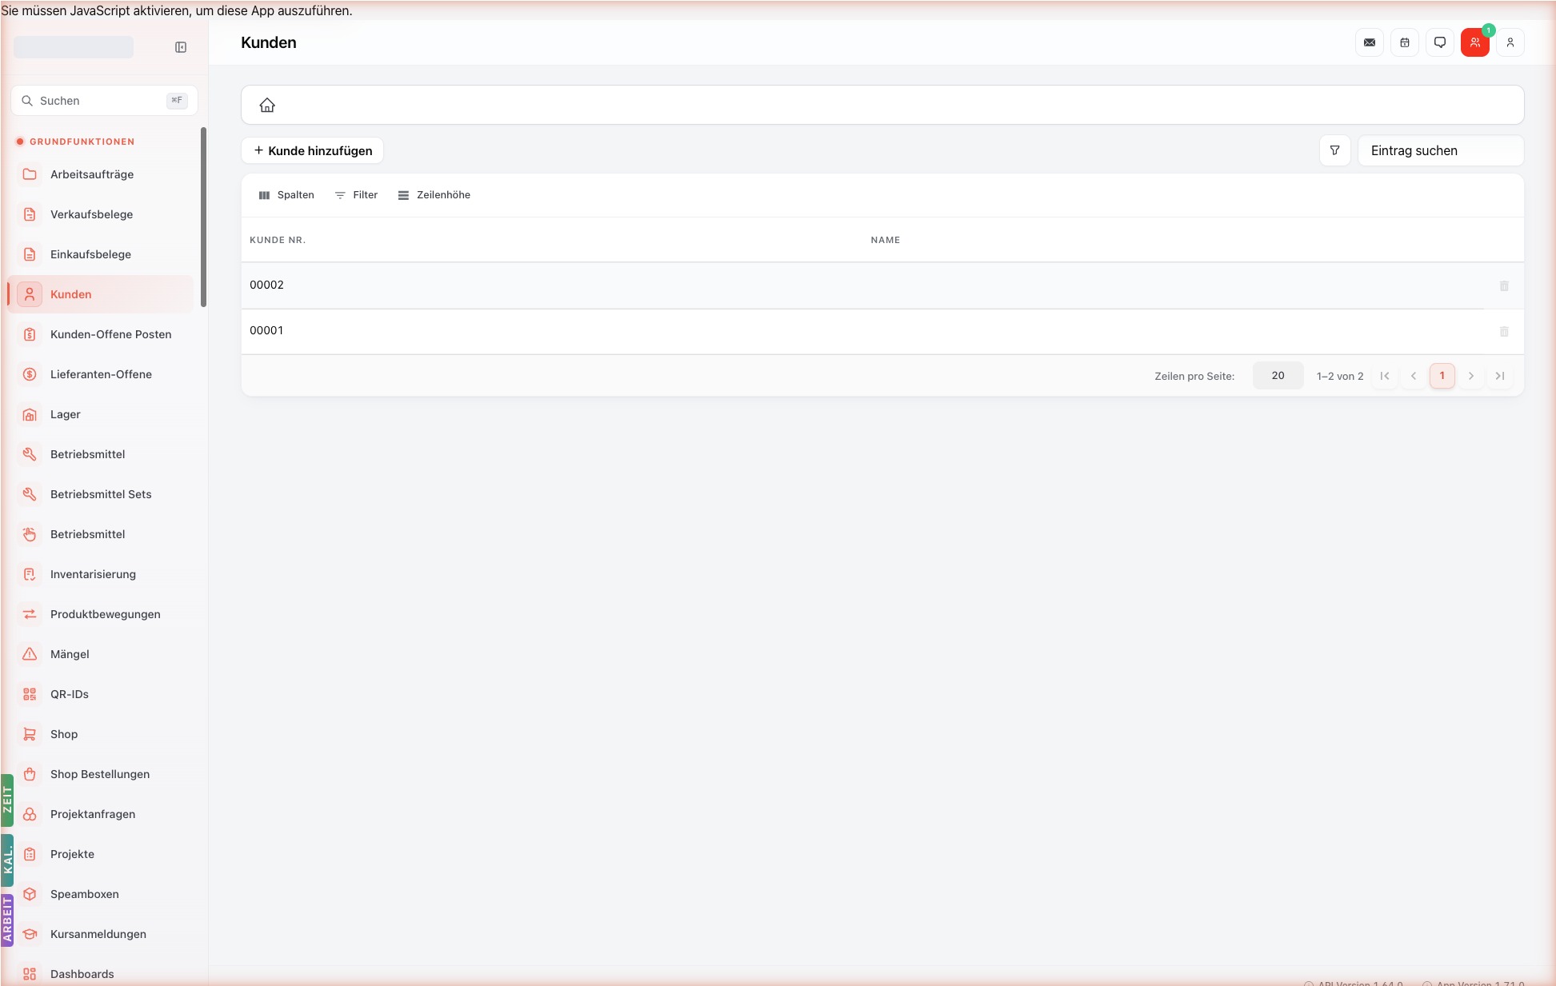1556x986 pixels.
Task: Open the Zeilenhöhe row height menu
Action: tap(434, 195)
